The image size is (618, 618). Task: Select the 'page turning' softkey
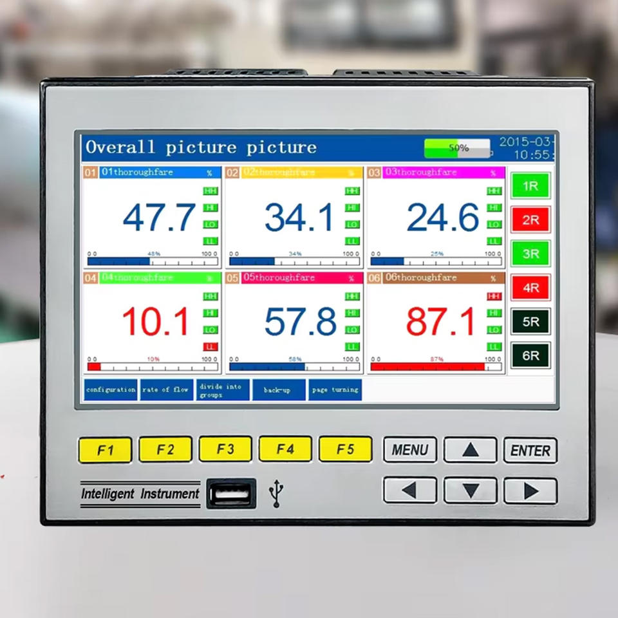pyautogui.click(x=335, y=390)
